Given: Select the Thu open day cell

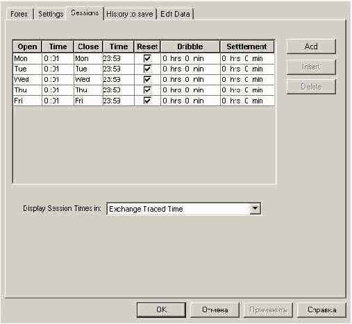Looking at the screenshot, I should click(x=27, y=90).
